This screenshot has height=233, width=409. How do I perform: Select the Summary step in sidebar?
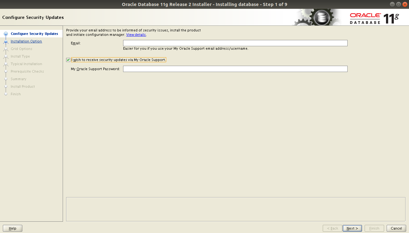click(x=19, y=79)
